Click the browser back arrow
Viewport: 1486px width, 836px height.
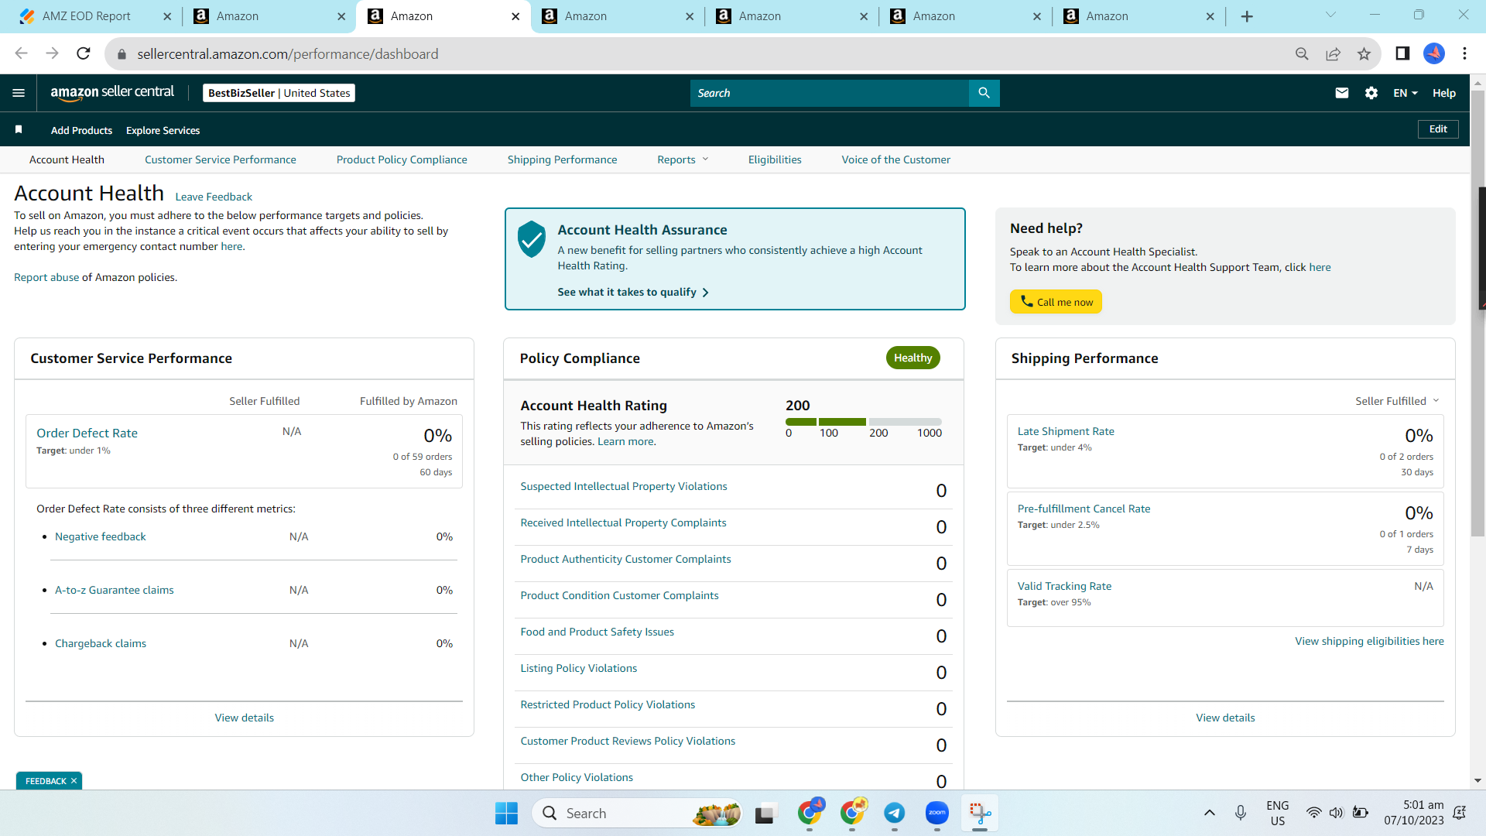[21, 53]
